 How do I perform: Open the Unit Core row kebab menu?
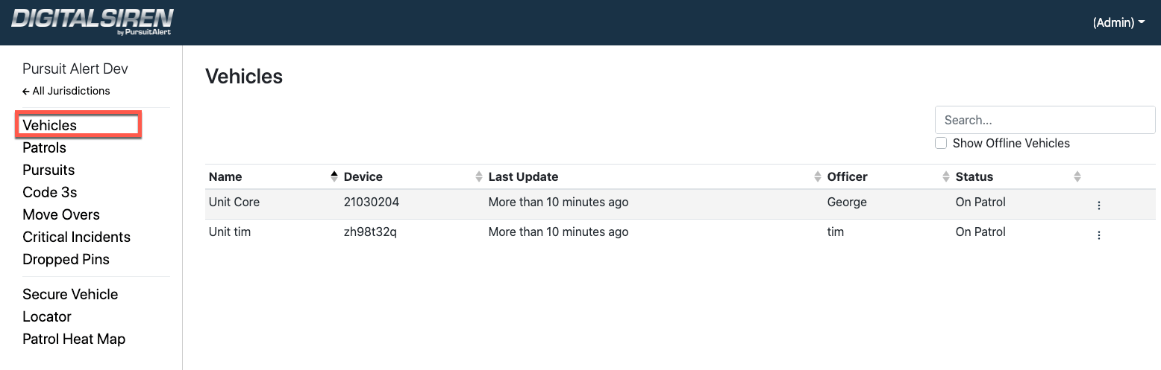1098,205
